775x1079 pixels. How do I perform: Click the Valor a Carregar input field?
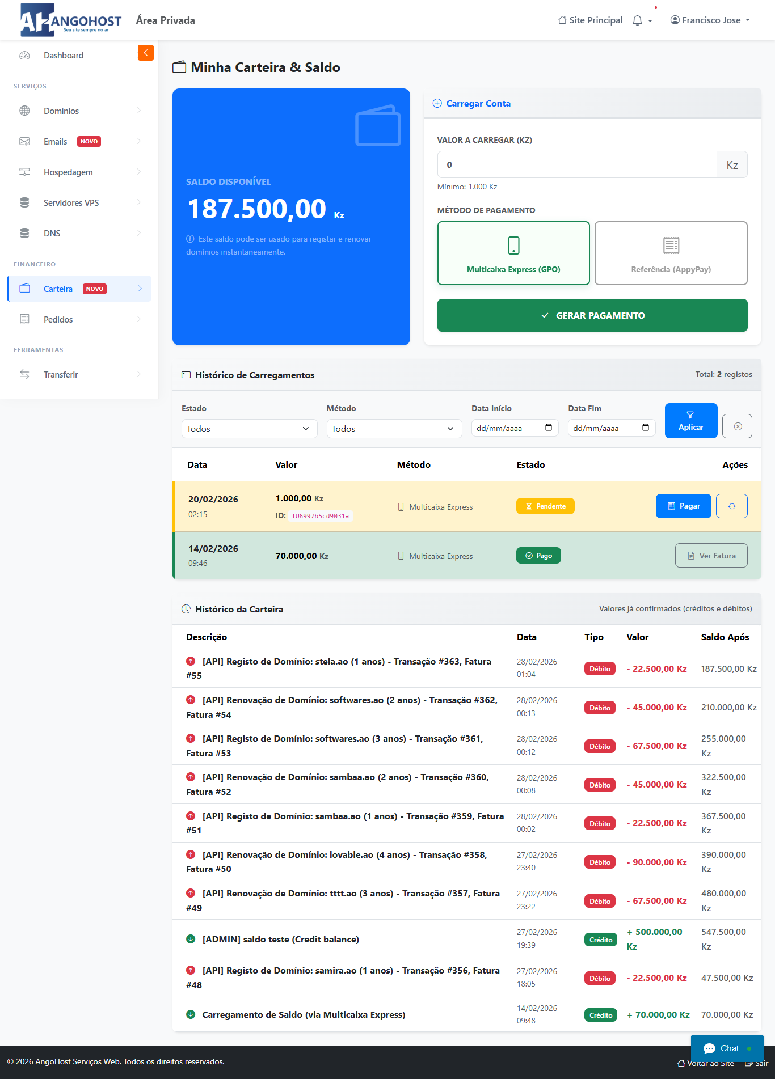[x=577, y=165]
